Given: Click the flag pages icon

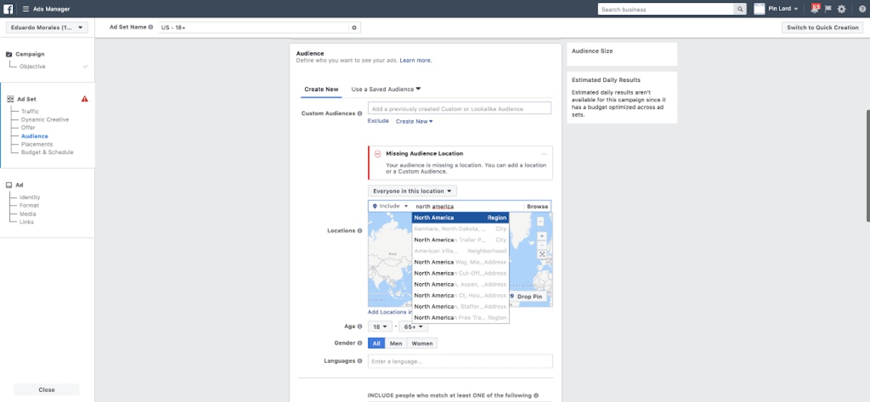Looking at the screenshot, I should (x=828, y=9).
